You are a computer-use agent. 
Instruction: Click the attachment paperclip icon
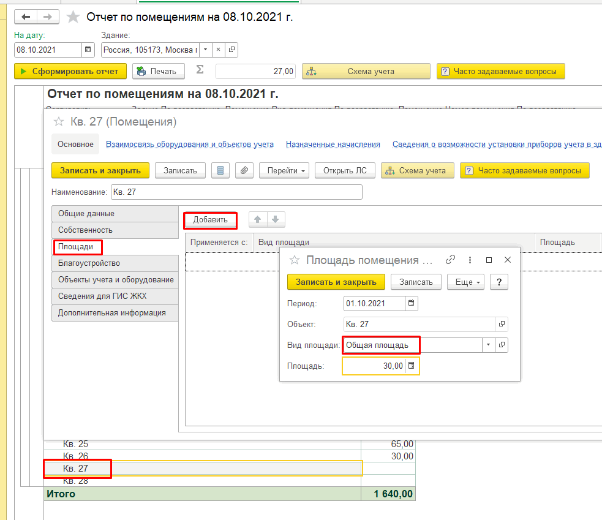coord(244,170)
